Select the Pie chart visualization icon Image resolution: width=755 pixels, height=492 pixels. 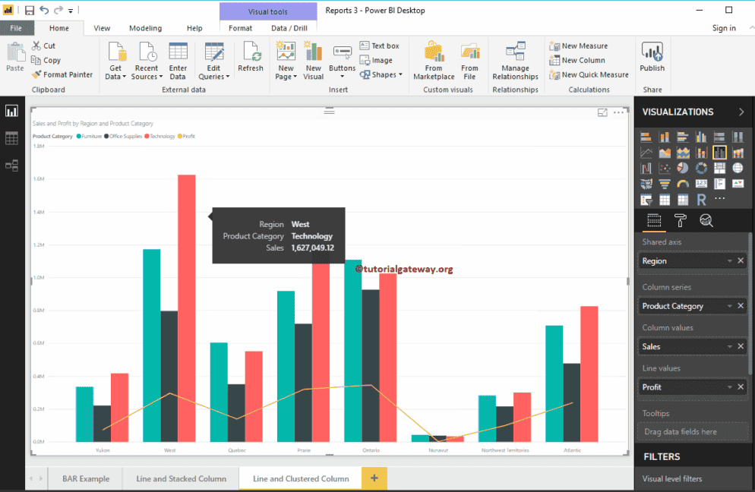(683, 168)
